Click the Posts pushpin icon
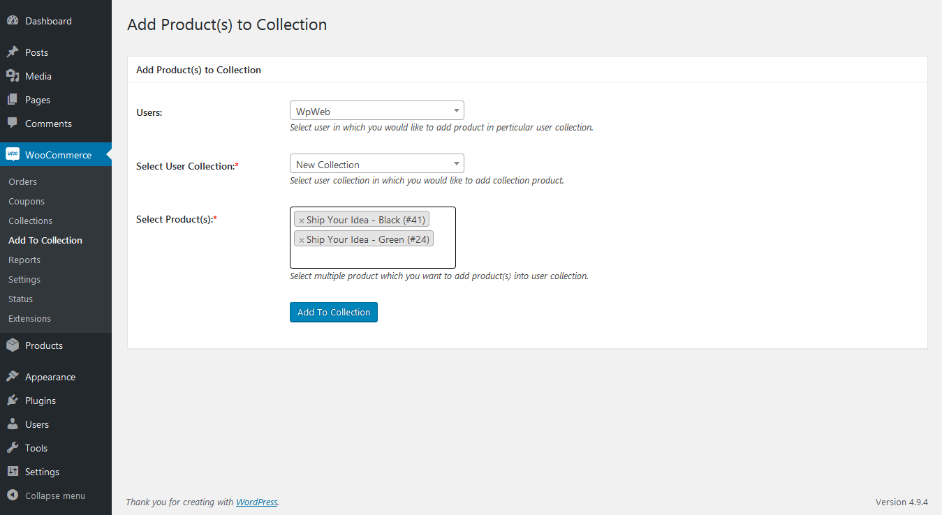Viewport: 942px width, 515px height. 13,52
